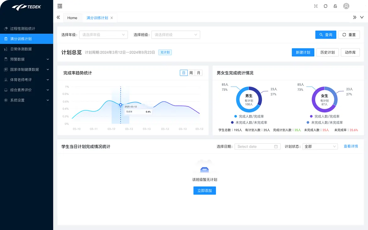The width and height of the screenshot is (368, 230).
Task: Click the 查询 search button
Action: tap(326, 35)
